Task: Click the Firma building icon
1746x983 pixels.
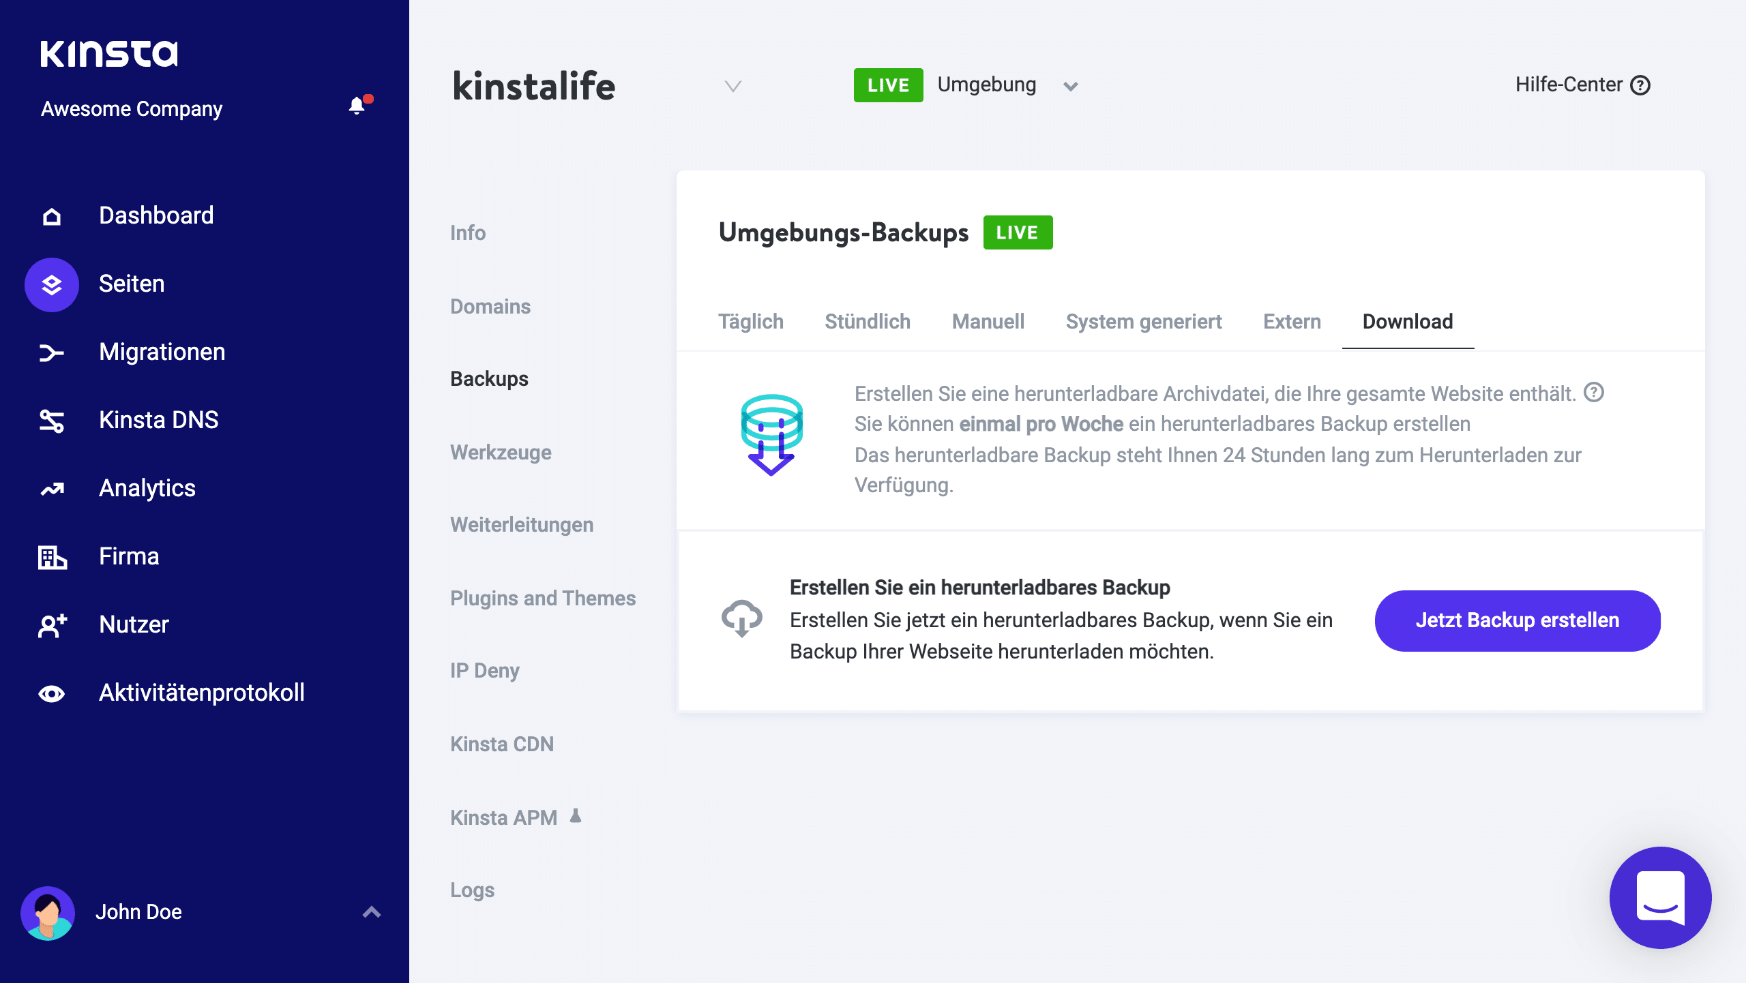Action: pos(52,557)
